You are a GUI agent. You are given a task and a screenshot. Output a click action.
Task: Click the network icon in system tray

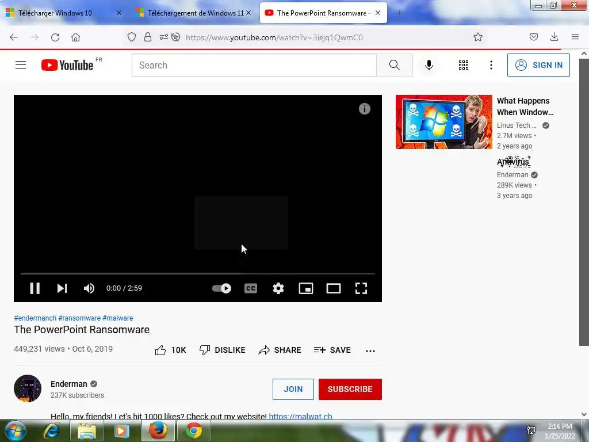[531, 430]
